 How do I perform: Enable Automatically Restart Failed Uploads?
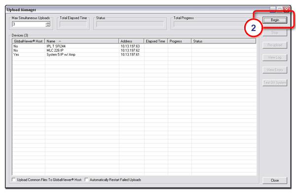click(86, 180)
